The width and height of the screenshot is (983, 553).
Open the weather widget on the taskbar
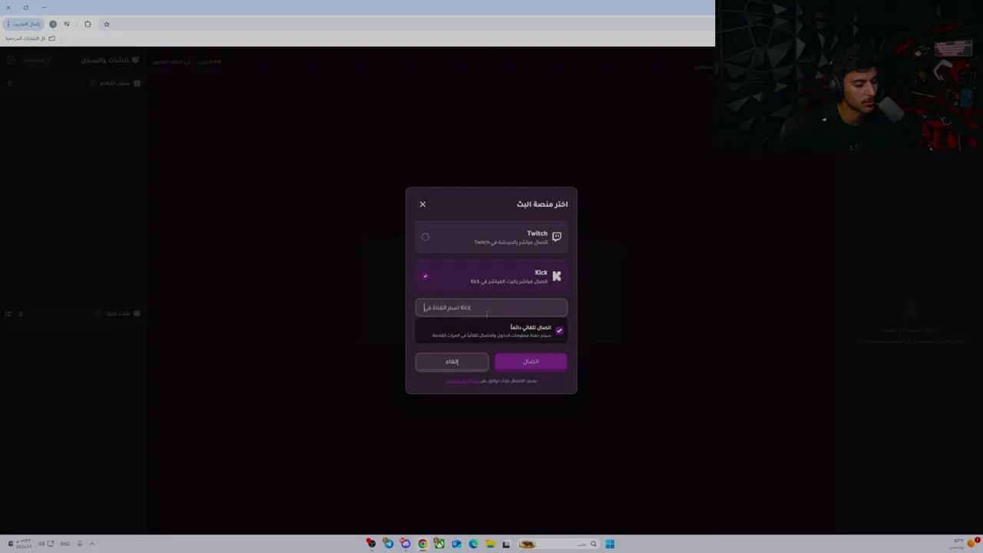(x=963, y=544)
